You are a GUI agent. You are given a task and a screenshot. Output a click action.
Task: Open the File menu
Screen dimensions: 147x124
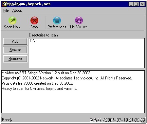[x=6, y=10]
